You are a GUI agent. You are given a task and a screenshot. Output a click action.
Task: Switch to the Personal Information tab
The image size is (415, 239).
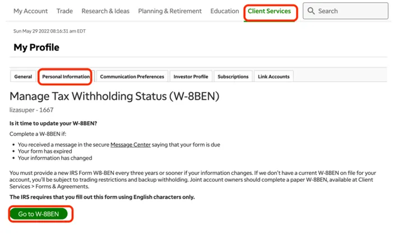pos(66,76)
